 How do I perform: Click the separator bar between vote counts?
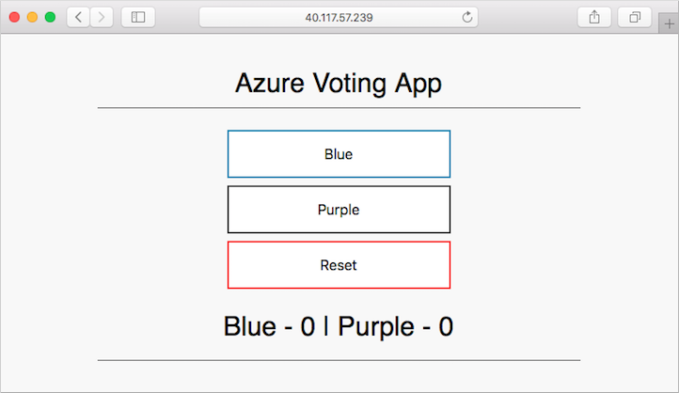[x=326, y=327]
